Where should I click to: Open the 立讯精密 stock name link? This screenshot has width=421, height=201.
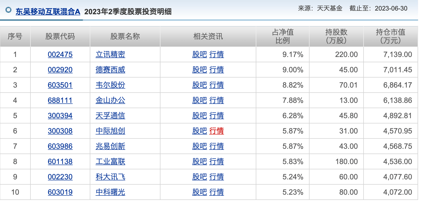point(110,55)
